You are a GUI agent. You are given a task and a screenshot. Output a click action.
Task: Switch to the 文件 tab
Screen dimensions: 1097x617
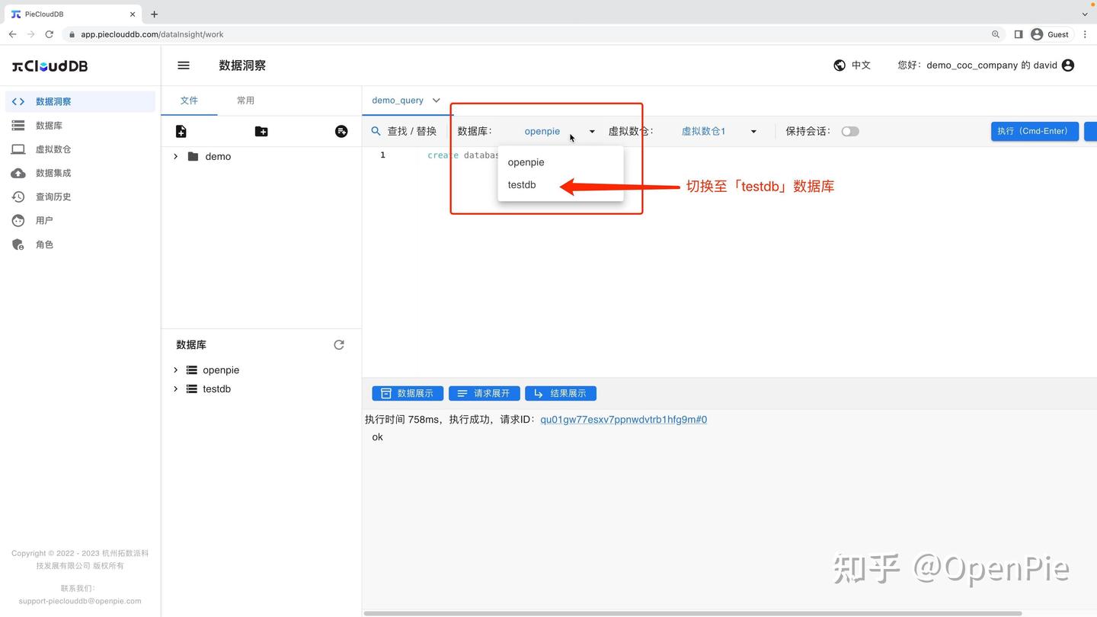tap(188, 100)
